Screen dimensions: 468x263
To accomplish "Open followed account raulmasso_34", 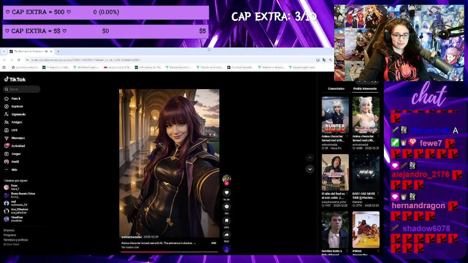I will point(15,203).
